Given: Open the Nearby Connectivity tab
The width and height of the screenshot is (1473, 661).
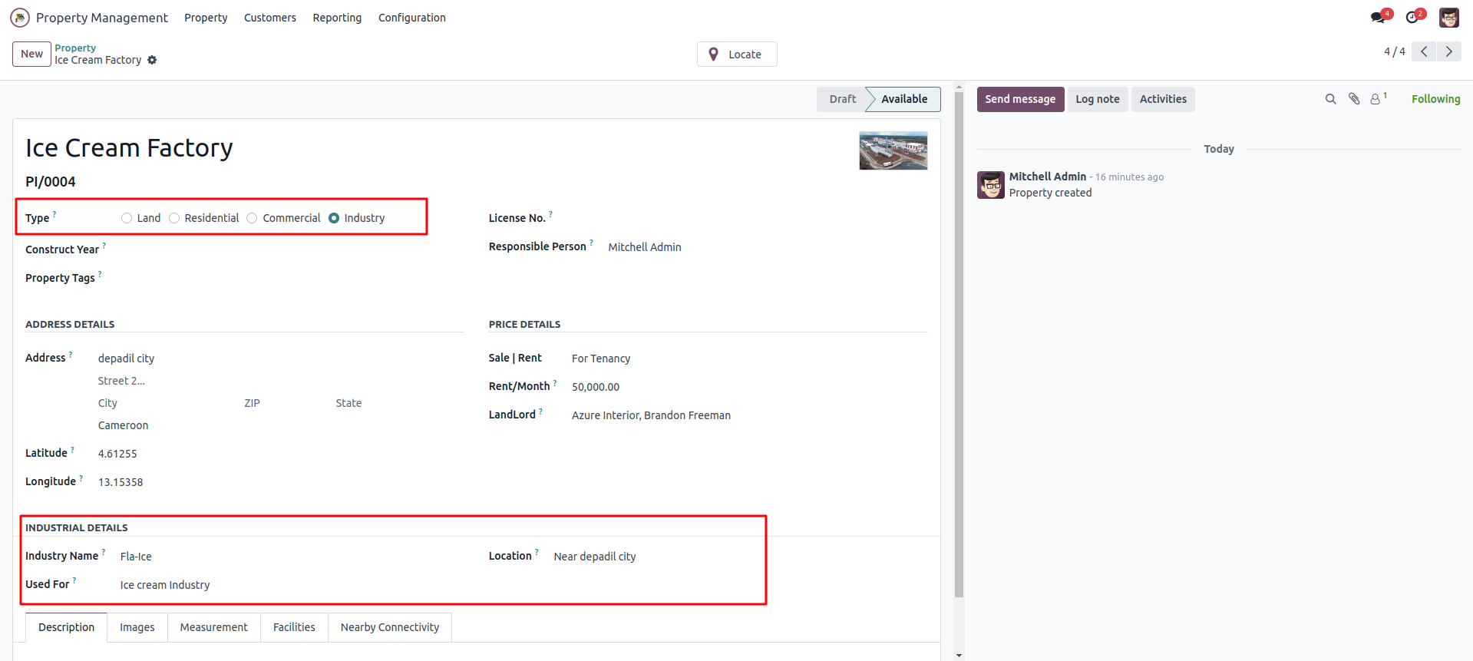Looking at the screenshot, I should pyautogui.click(x=389, y=627).
